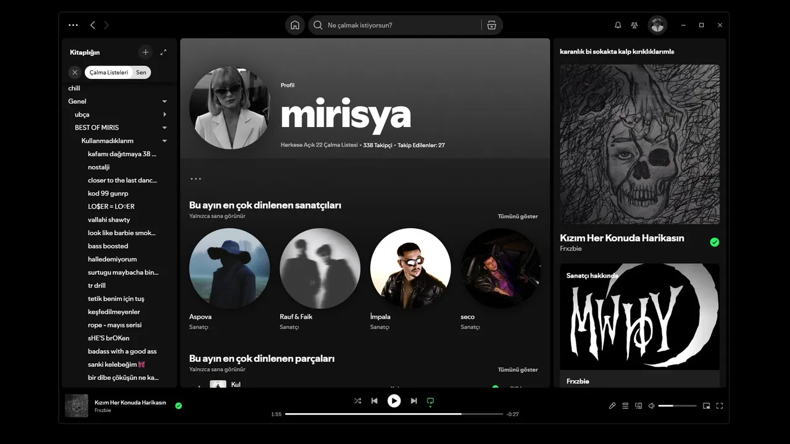Click the now-playing album cover thumbnail
The image size is (790, 444).
[x=77, y=406]
